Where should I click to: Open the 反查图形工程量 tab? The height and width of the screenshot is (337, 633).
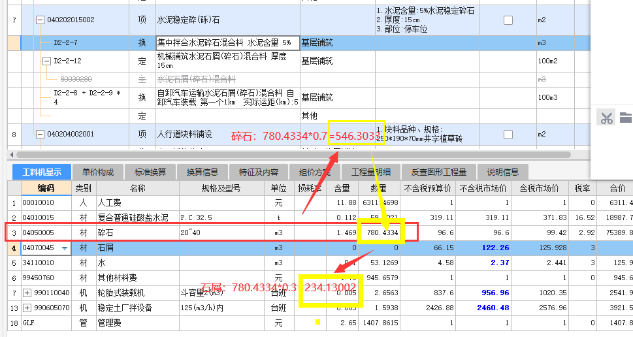[x=438, y=172]
